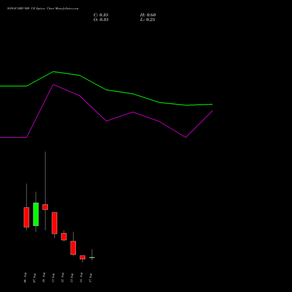This screenshot has width=292, height=292.
Task: Select the high value 'H: 0.60'
Action: coord(148,15)
